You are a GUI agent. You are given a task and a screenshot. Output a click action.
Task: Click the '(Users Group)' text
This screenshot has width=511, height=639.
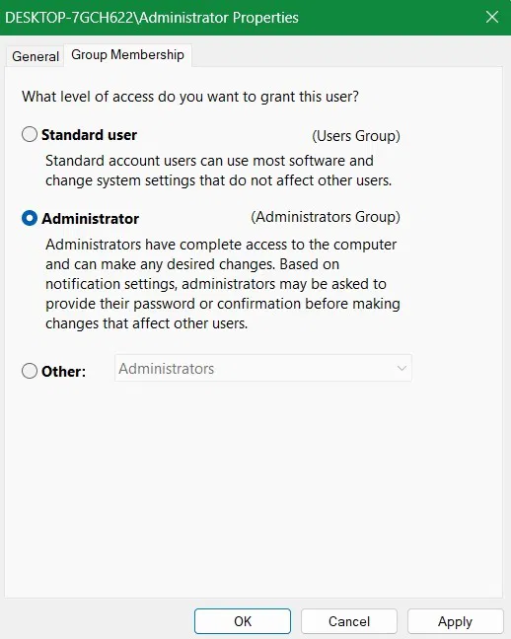coord(356,136)
